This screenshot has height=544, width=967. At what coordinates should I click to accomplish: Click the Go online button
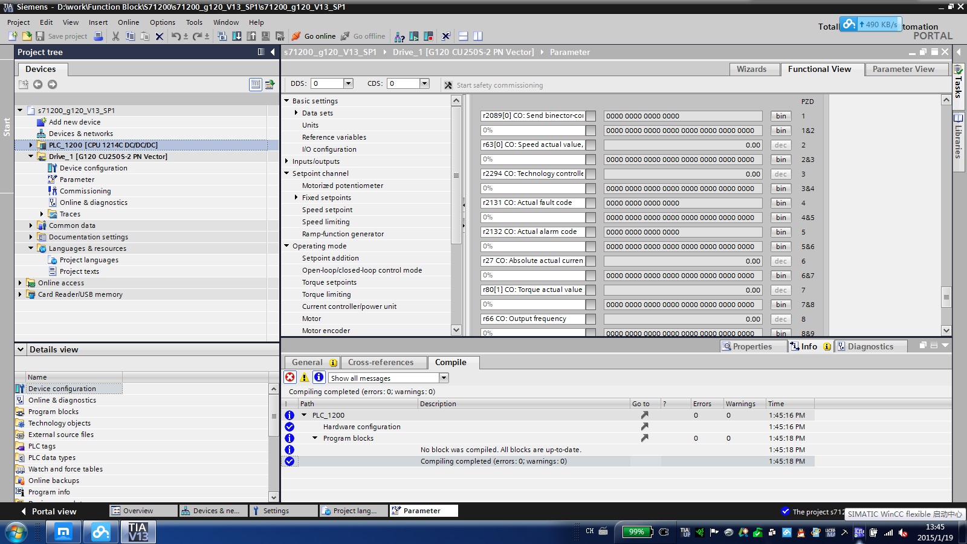click(x=313, y=36)
